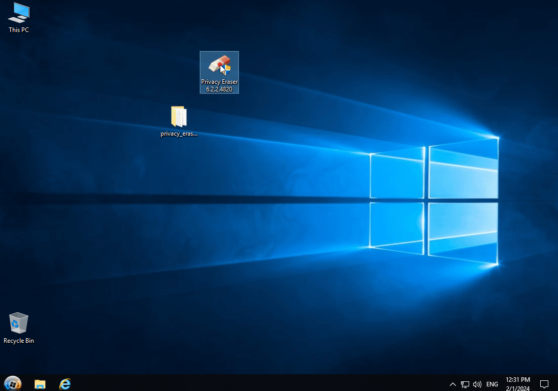Launch Internet Explorer from the taskbar
558x391 pixels.
point(65,384)
